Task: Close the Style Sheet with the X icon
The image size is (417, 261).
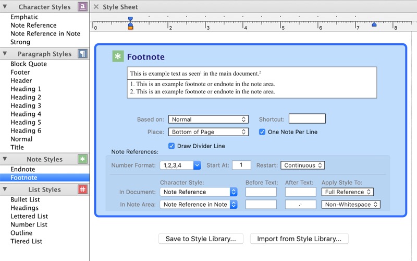Action: click(96, 7)
